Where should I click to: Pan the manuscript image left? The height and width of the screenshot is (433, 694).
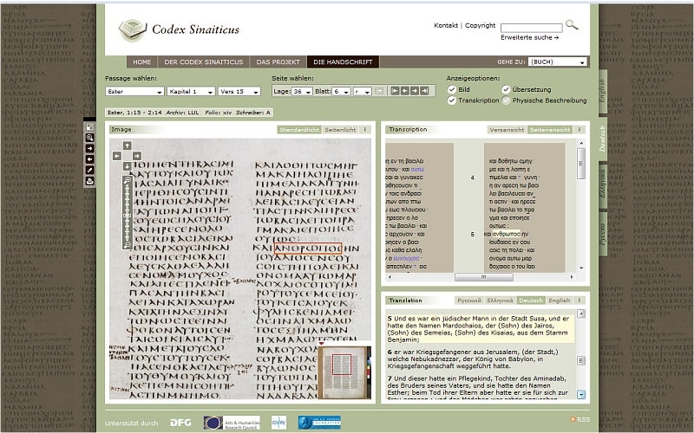pyautogui.click(x=117, y=156)
